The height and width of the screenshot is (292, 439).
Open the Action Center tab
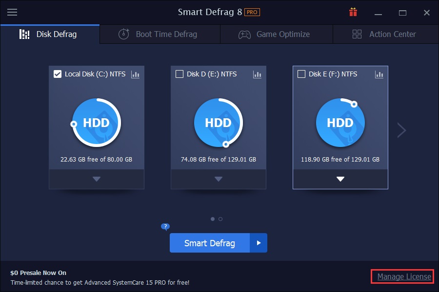[x=386, y=34]
